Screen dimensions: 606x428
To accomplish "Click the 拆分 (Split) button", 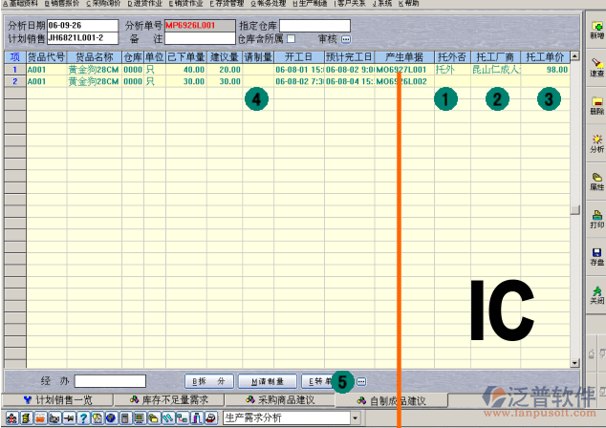I will (x=207, y=381).
